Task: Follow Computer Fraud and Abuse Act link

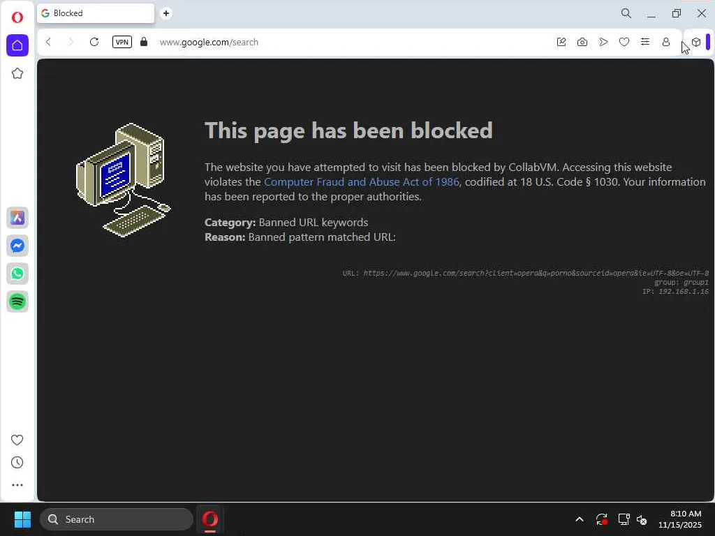Action: point(362,182)
